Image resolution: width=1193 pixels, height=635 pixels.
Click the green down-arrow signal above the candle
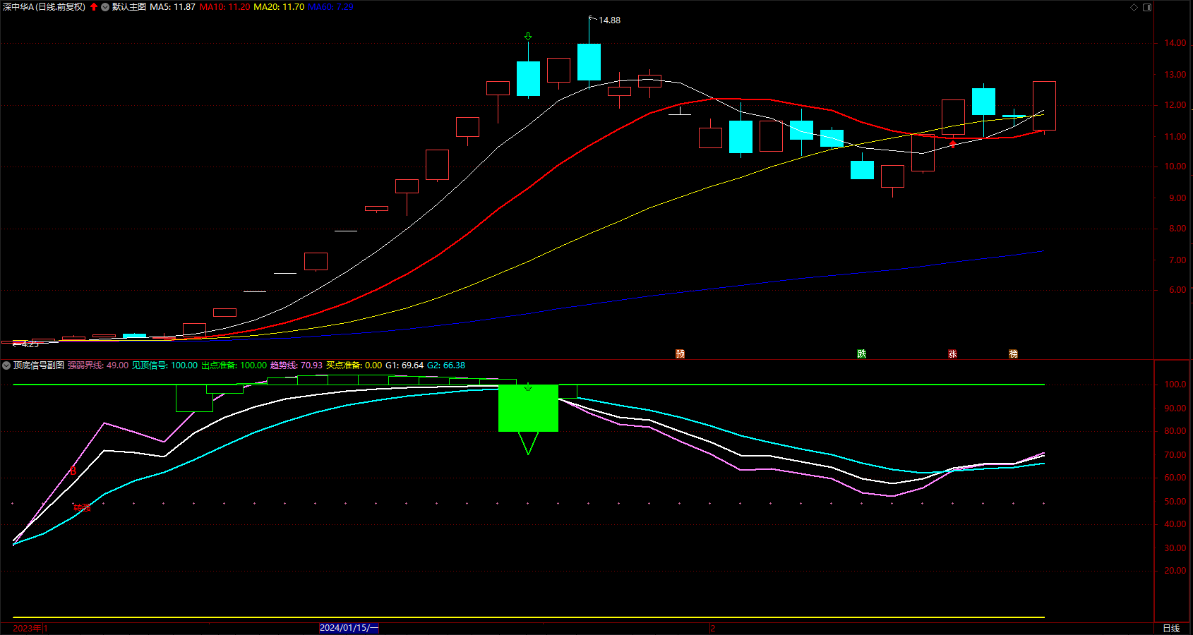[x=528, y=36]
